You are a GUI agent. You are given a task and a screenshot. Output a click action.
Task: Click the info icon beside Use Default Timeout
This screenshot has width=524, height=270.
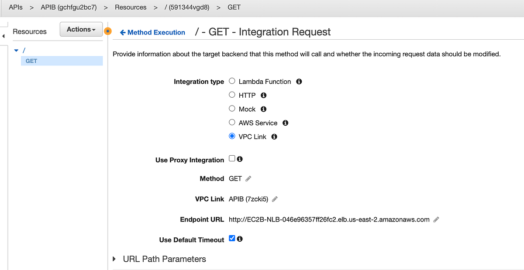(240, 238)
